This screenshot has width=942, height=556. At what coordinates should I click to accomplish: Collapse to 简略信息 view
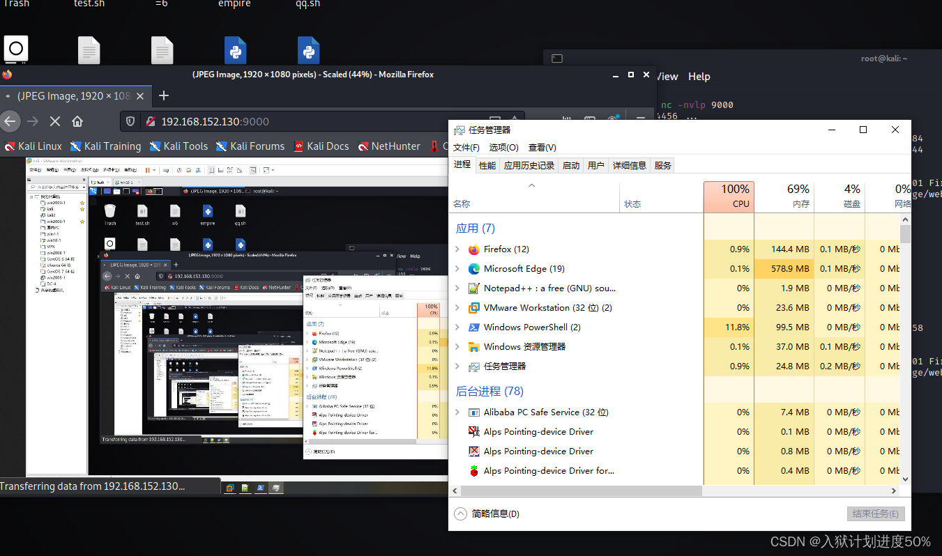487,514
